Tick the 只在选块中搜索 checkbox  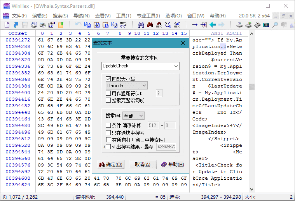pos(108,132)
